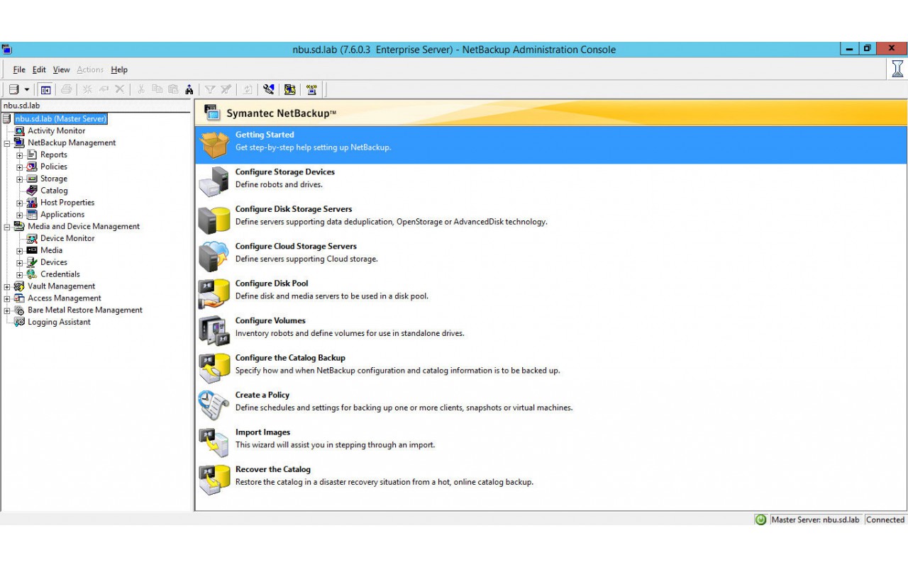Click the wrench and disk toolbar icon
Image resolution: width=908 pixels, height=567 pixels.
tap(268, 89)
